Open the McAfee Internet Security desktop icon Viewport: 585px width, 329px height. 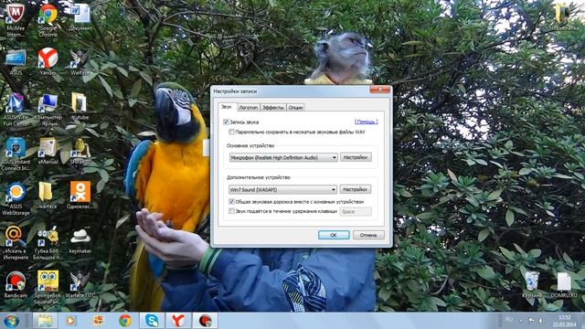coord(16,18)
